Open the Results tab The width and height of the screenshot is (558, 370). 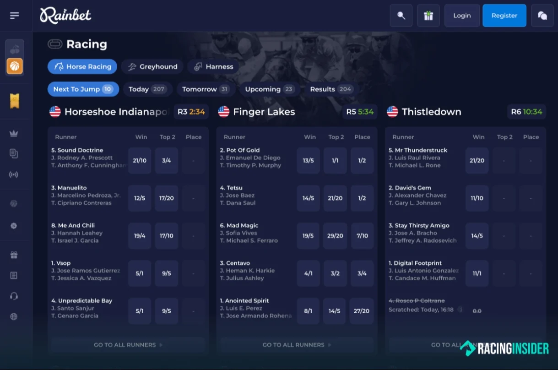point(330,89)
